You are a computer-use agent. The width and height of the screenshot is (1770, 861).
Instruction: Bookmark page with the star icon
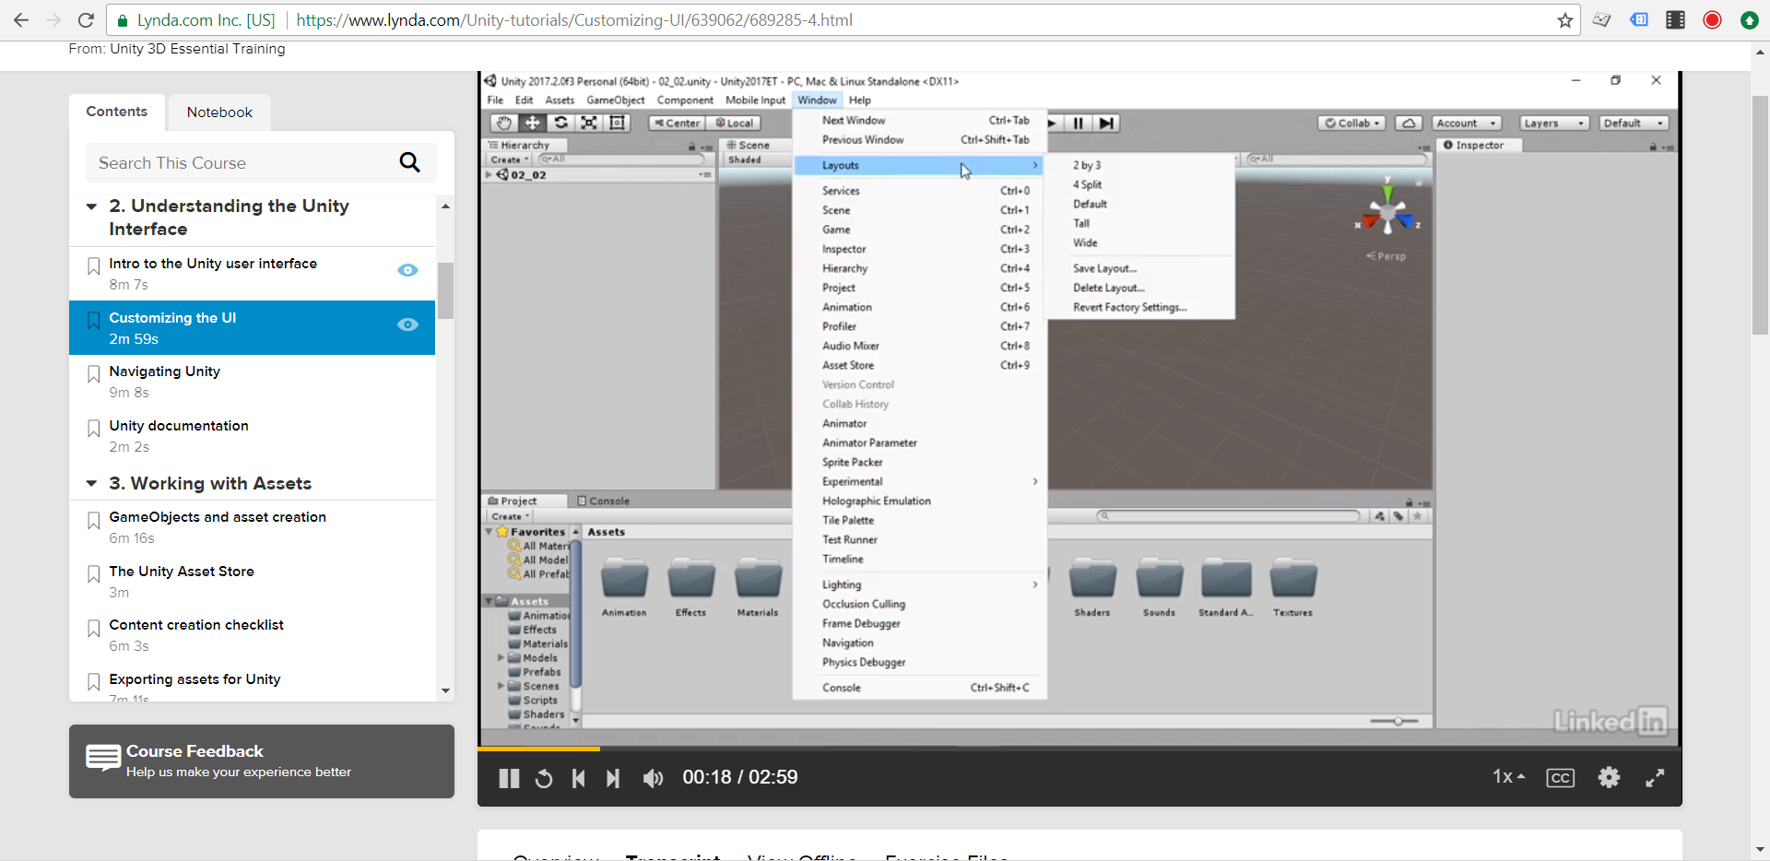(x=1564, y=20)
